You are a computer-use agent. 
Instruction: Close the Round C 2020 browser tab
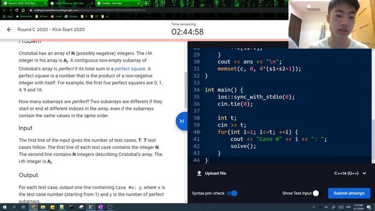tap(45, 4)
